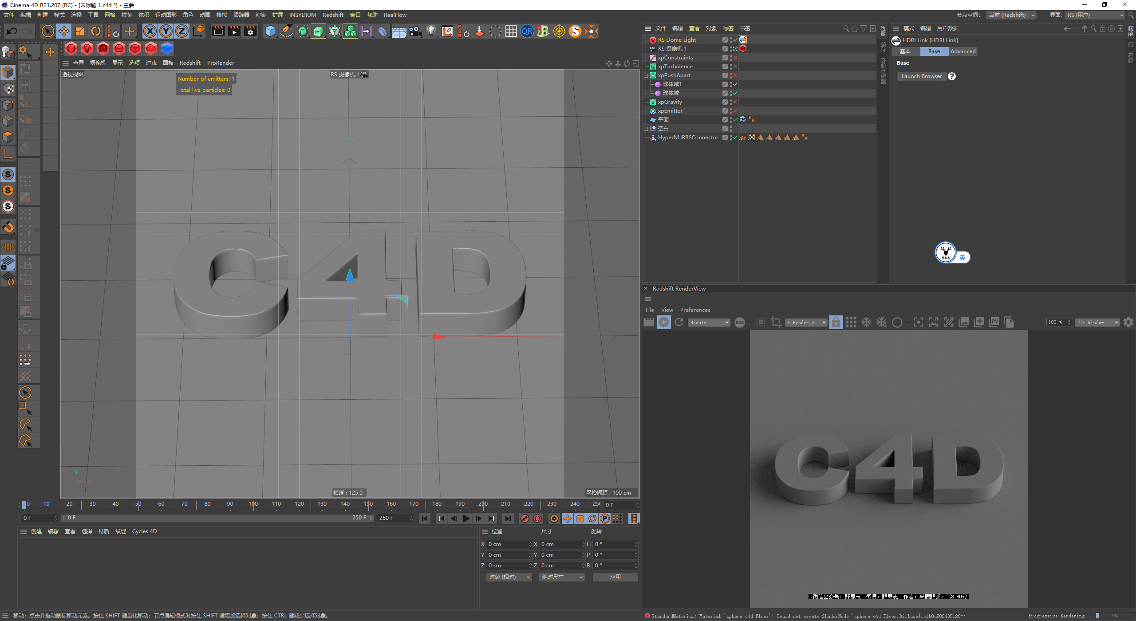Click the Render to Picture Viewer icon
The image size is (1136, 621).
[x=234, y=31]
